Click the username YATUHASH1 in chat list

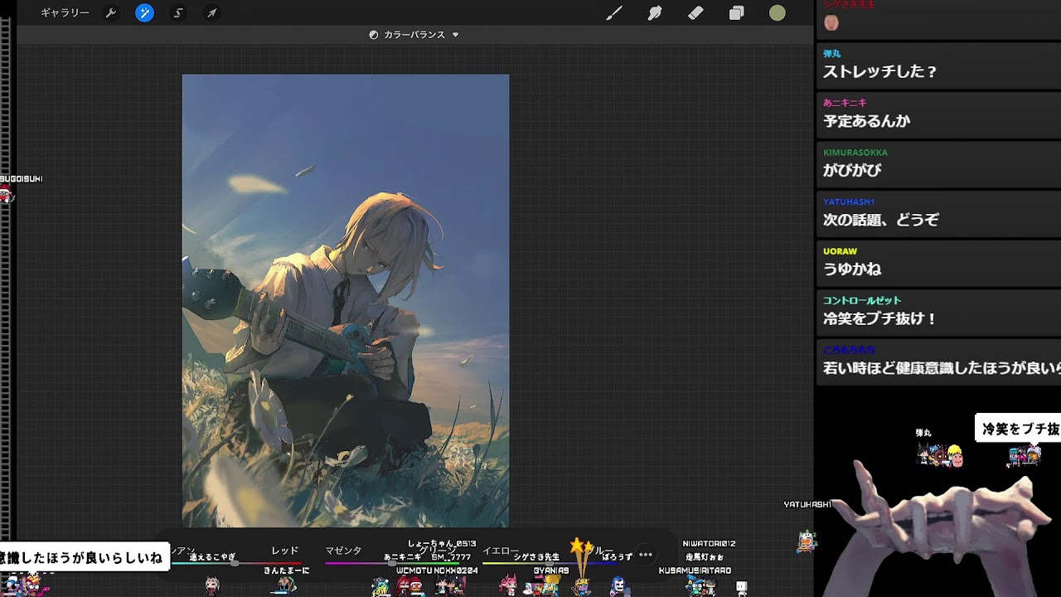click(849, 201)
